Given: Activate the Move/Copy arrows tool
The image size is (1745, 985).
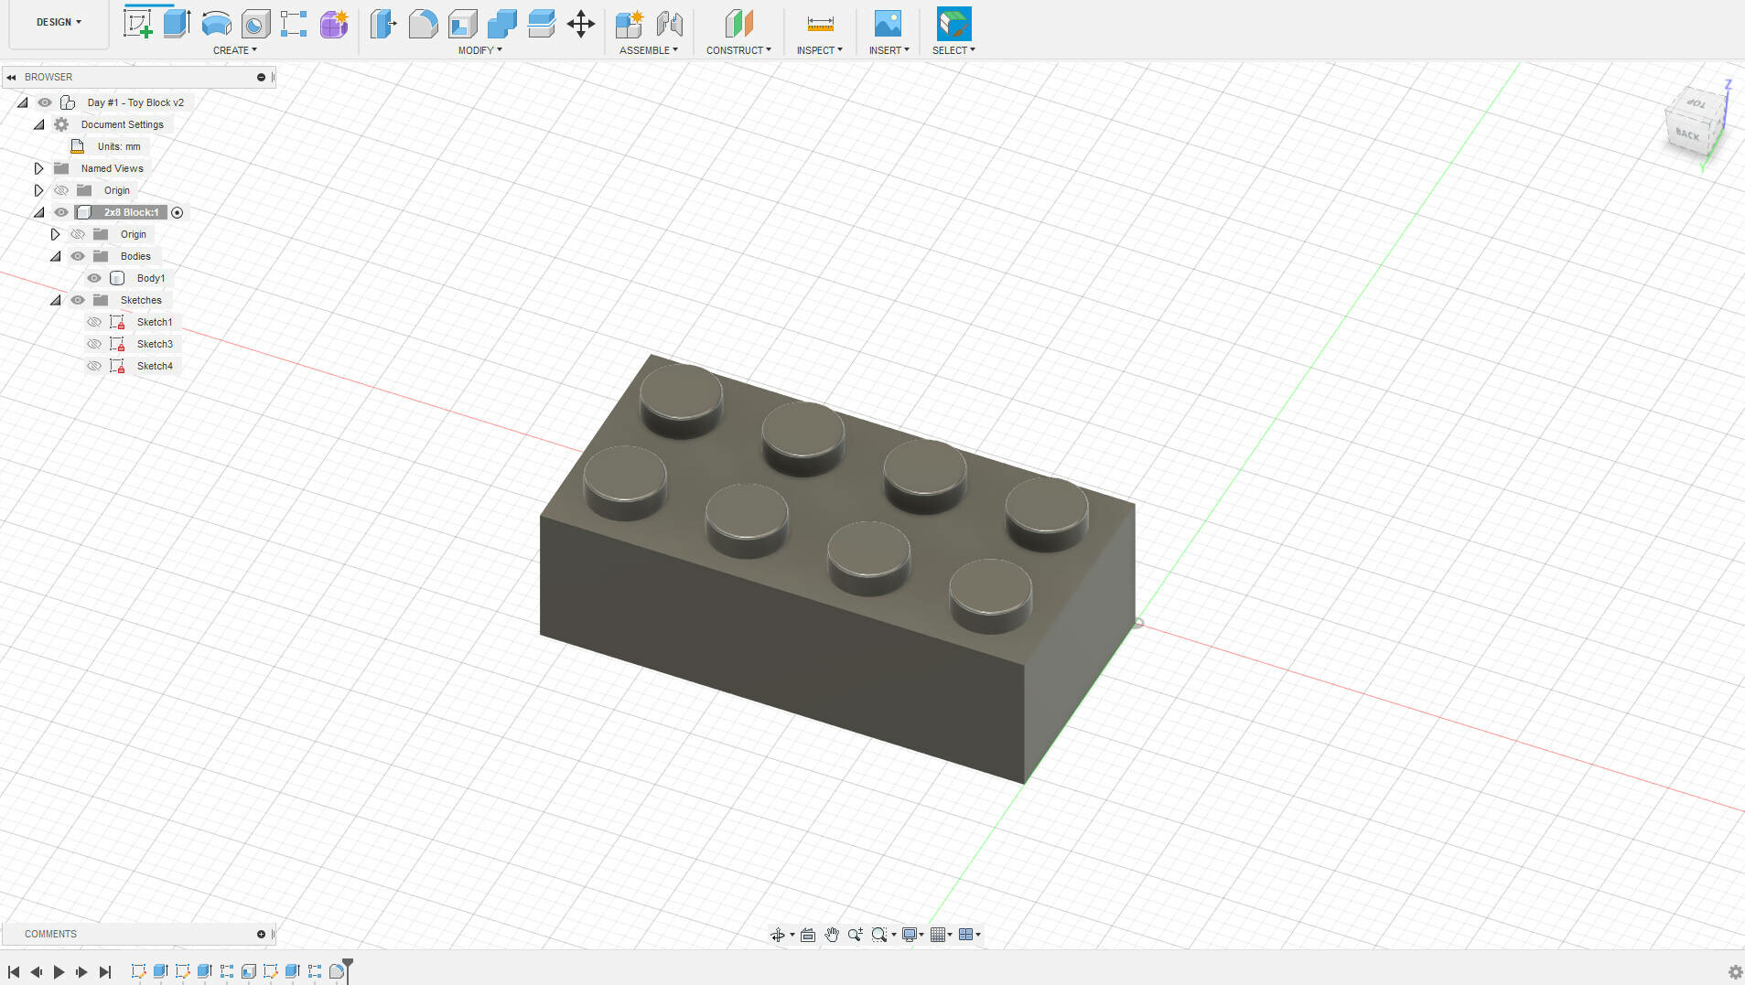Looking at the screenshot, I should [581, 24].
